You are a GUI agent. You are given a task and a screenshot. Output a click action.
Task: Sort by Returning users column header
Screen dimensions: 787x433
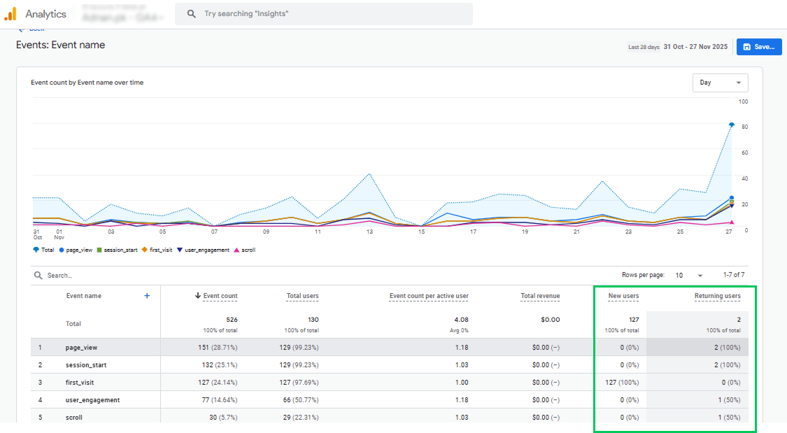coord(717,296)
